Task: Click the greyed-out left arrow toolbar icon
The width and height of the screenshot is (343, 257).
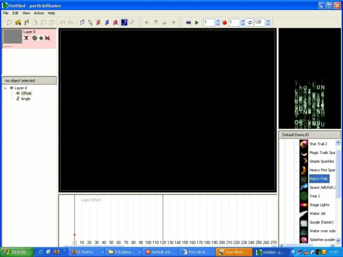Action: click(x=147, y=22)
